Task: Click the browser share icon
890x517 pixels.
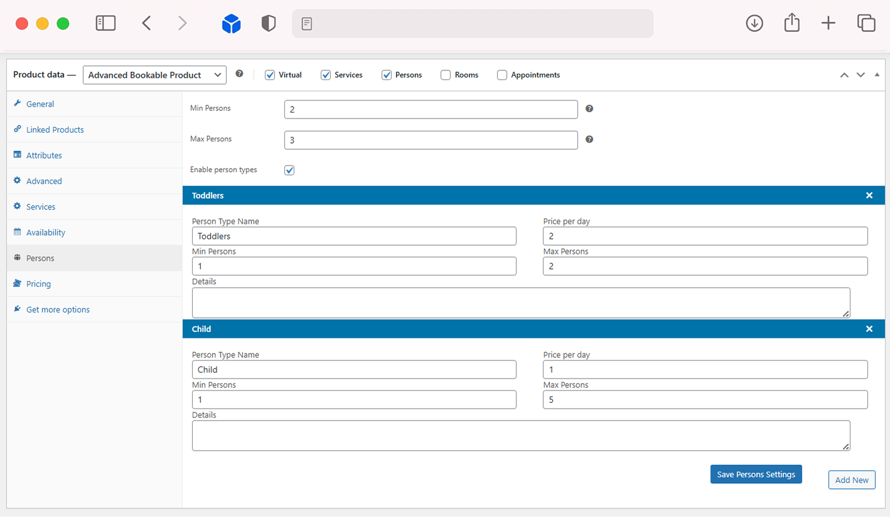Action: pyautogui.click(x=791, y=24)
